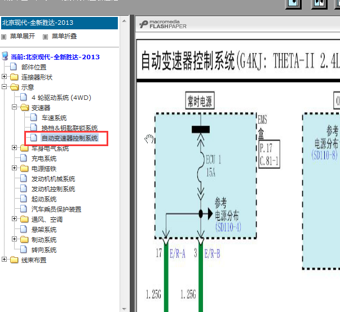Click the 转向系统 document icon

click(x=24, y=249)
